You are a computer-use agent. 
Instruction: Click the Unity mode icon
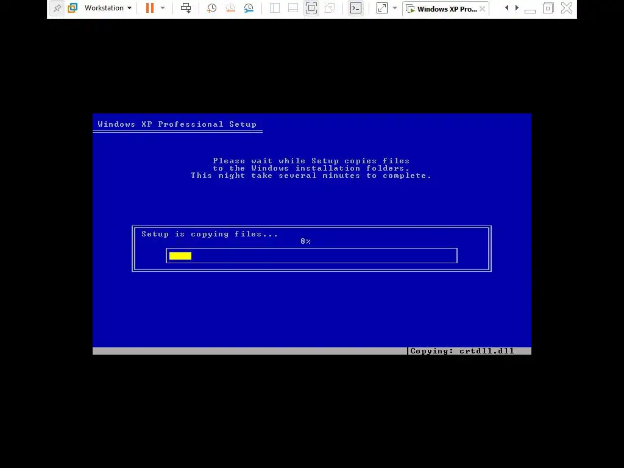tap(330, 8)
